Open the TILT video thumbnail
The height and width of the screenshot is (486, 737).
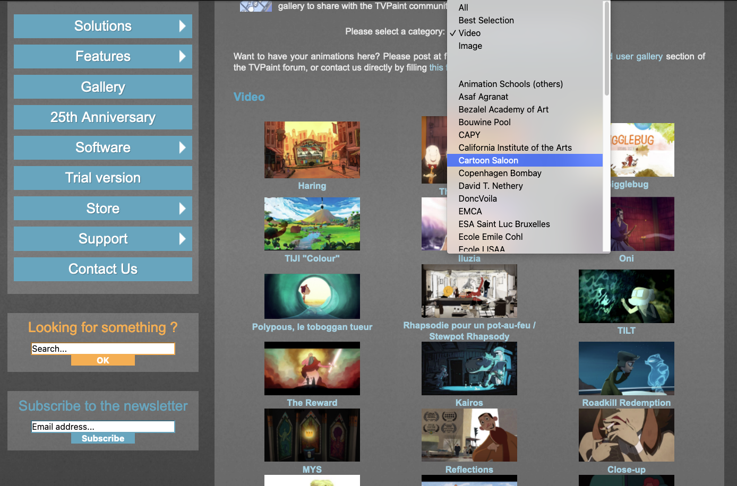pyautogui.click(x=627, y=296)
